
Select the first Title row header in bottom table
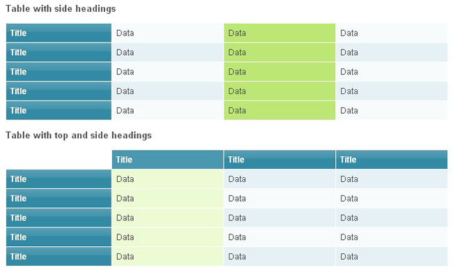pos(59,179)
